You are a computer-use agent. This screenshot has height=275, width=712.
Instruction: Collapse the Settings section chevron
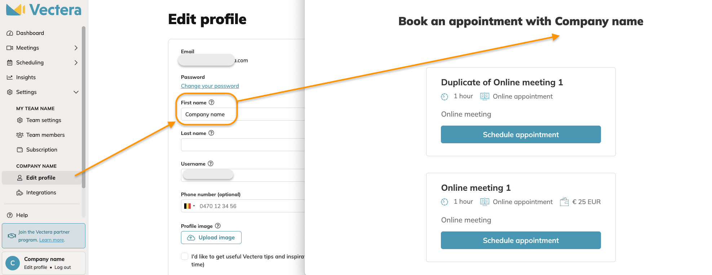tap(76, 92)
